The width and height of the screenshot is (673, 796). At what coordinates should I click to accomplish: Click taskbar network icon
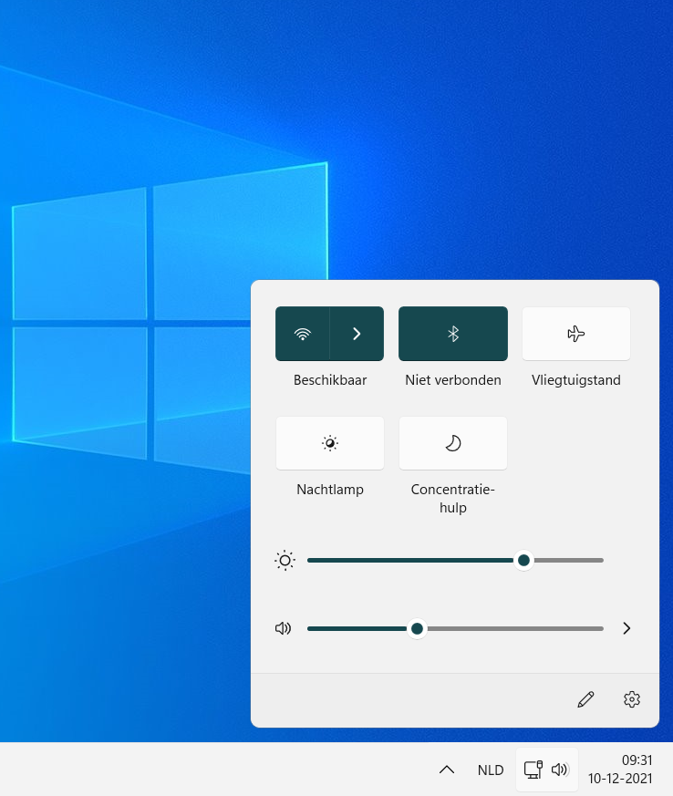point(533,770)
